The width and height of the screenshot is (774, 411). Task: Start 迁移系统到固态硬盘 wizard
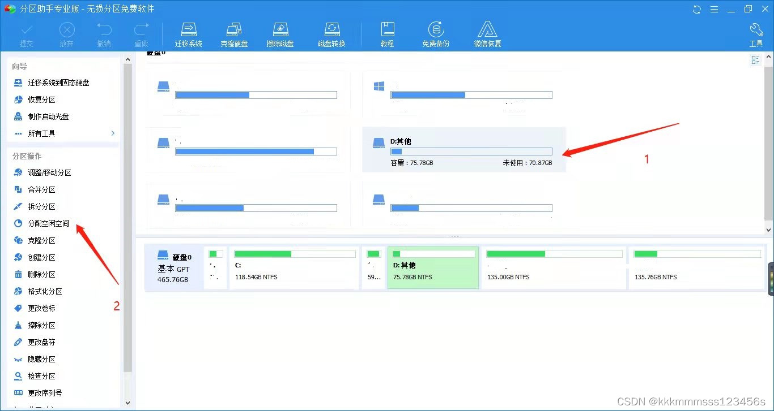coord(58,83)
